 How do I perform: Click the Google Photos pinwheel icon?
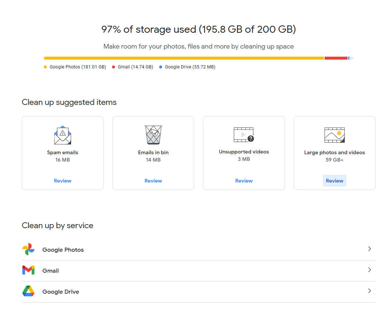point(28,250)
